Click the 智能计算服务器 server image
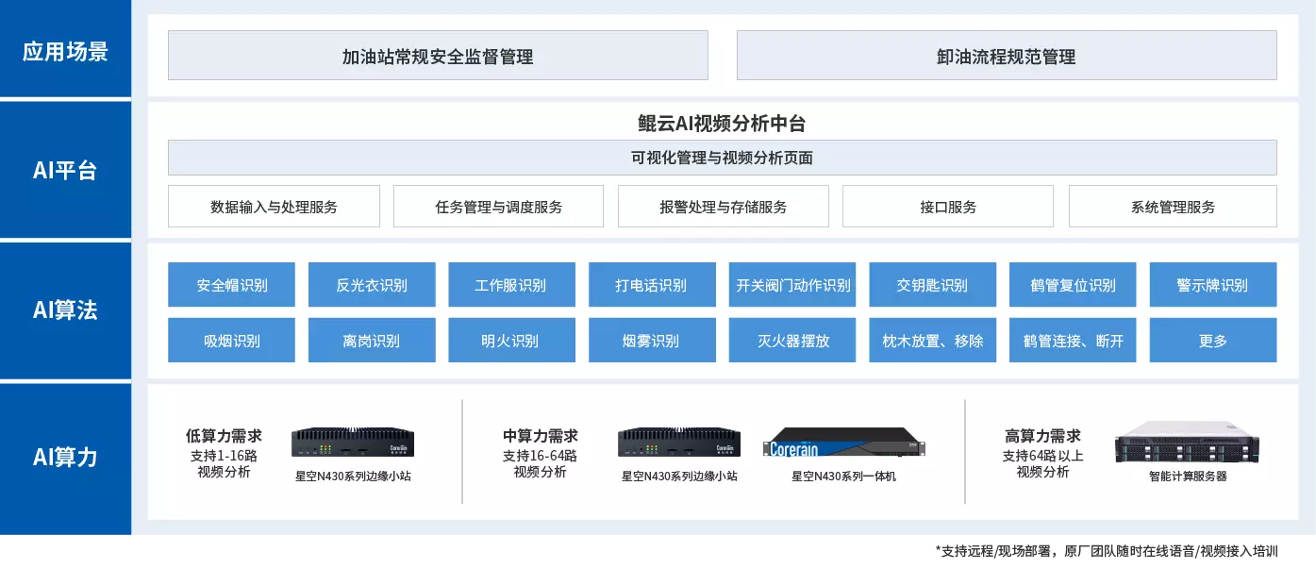This screenshot has width=1316, height=569. (x=1189, y=442)
